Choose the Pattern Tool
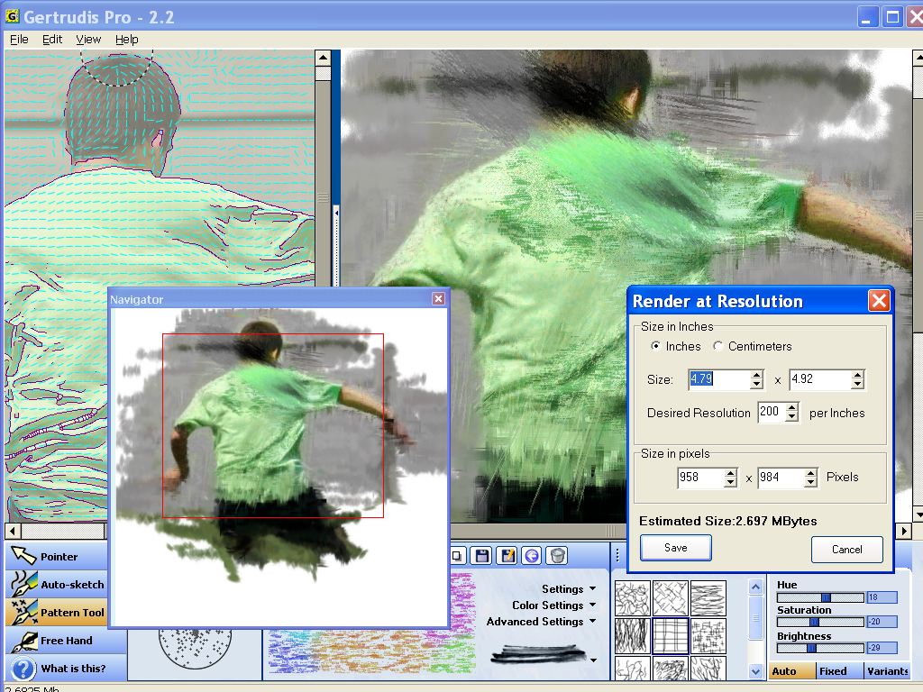Image resolution: width=923 pixels, height=692 pixels. point(59,613)
